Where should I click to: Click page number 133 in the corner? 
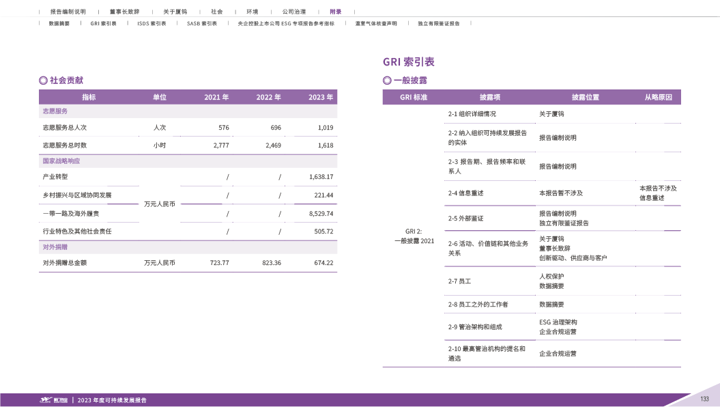tap(704, 399)
